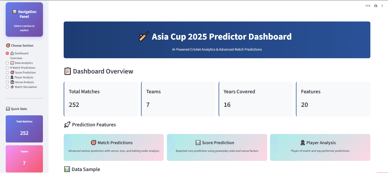The width and height of the screenshot is (388, 173).
Task: Select the Match Simulation section
Action: (x=7, y=87)
